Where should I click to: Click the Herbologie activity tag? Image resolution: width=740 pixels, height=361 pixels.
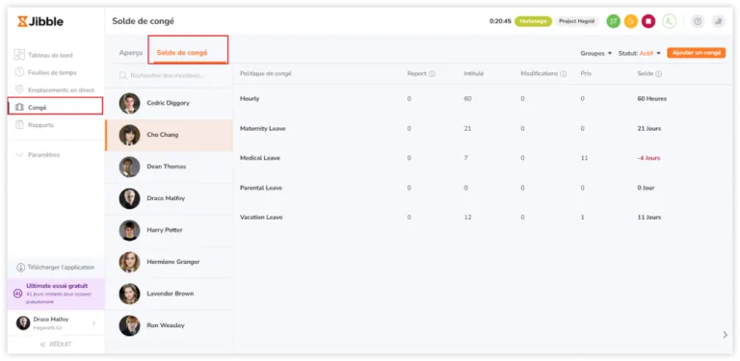(x=533, y=21)
